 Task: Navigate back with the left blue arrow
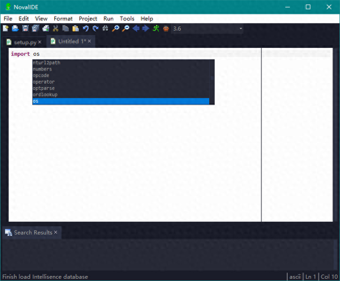tap(136, 28)
